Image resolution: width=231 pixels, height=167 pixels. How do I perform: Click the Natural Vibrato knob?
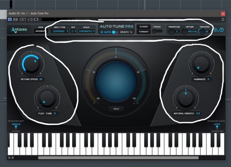point(186,98)
